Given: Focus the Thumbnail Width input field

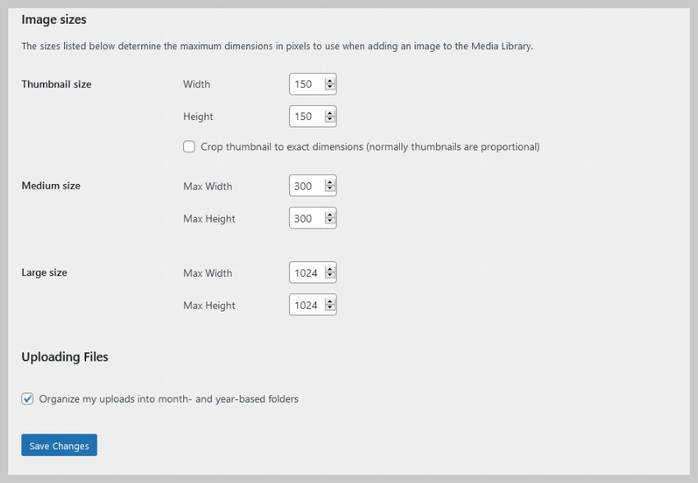Looking at the screenshot, I should (x=305, y=84).
